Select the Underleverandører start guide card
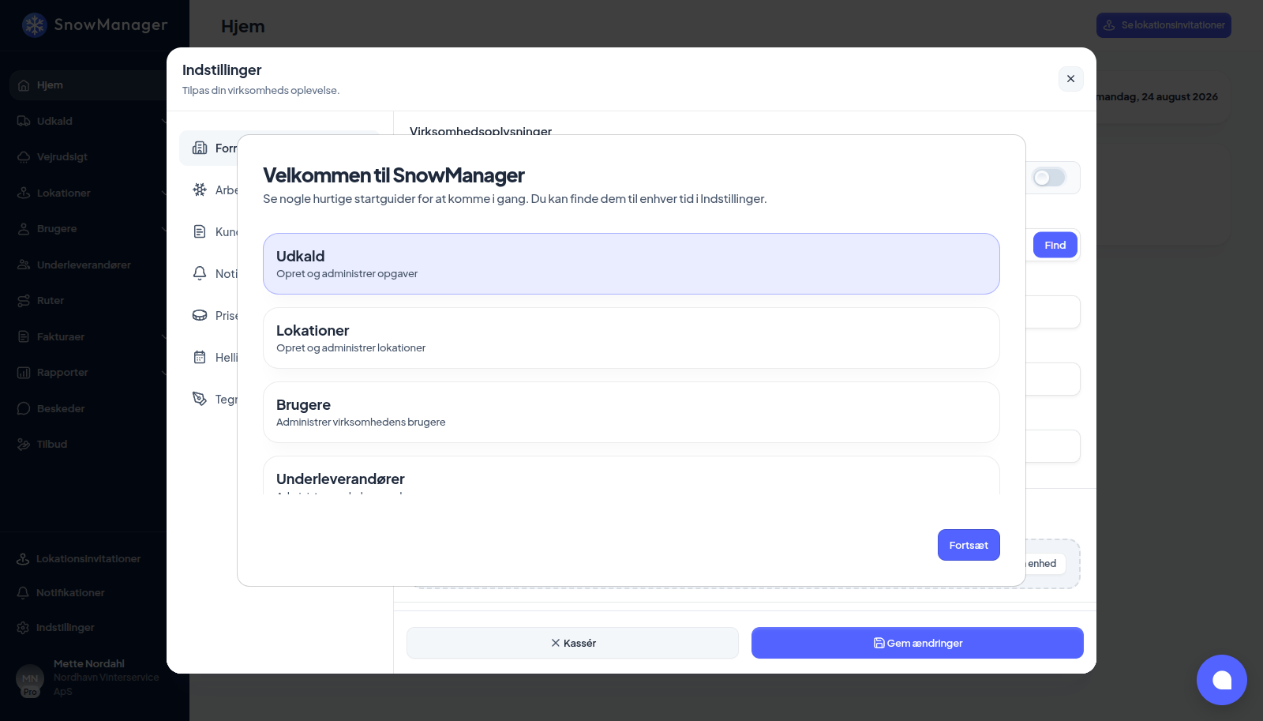1263x721 pixels. 631,476
